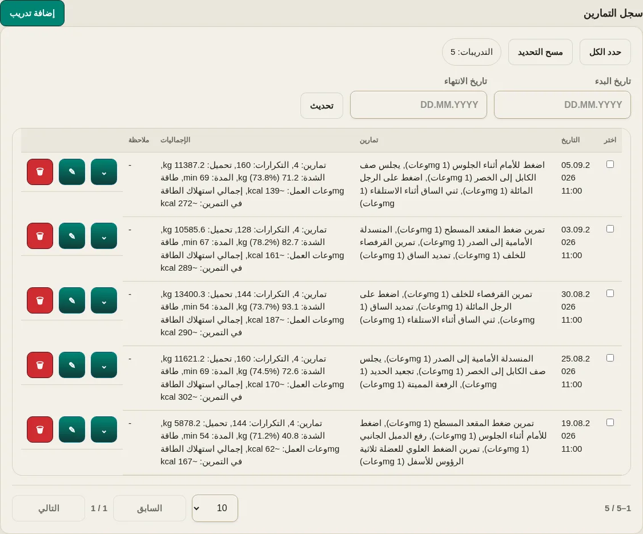Click totals text with تحميل 13400.3 kg
The image size is (643, 534).
[252, 313]
